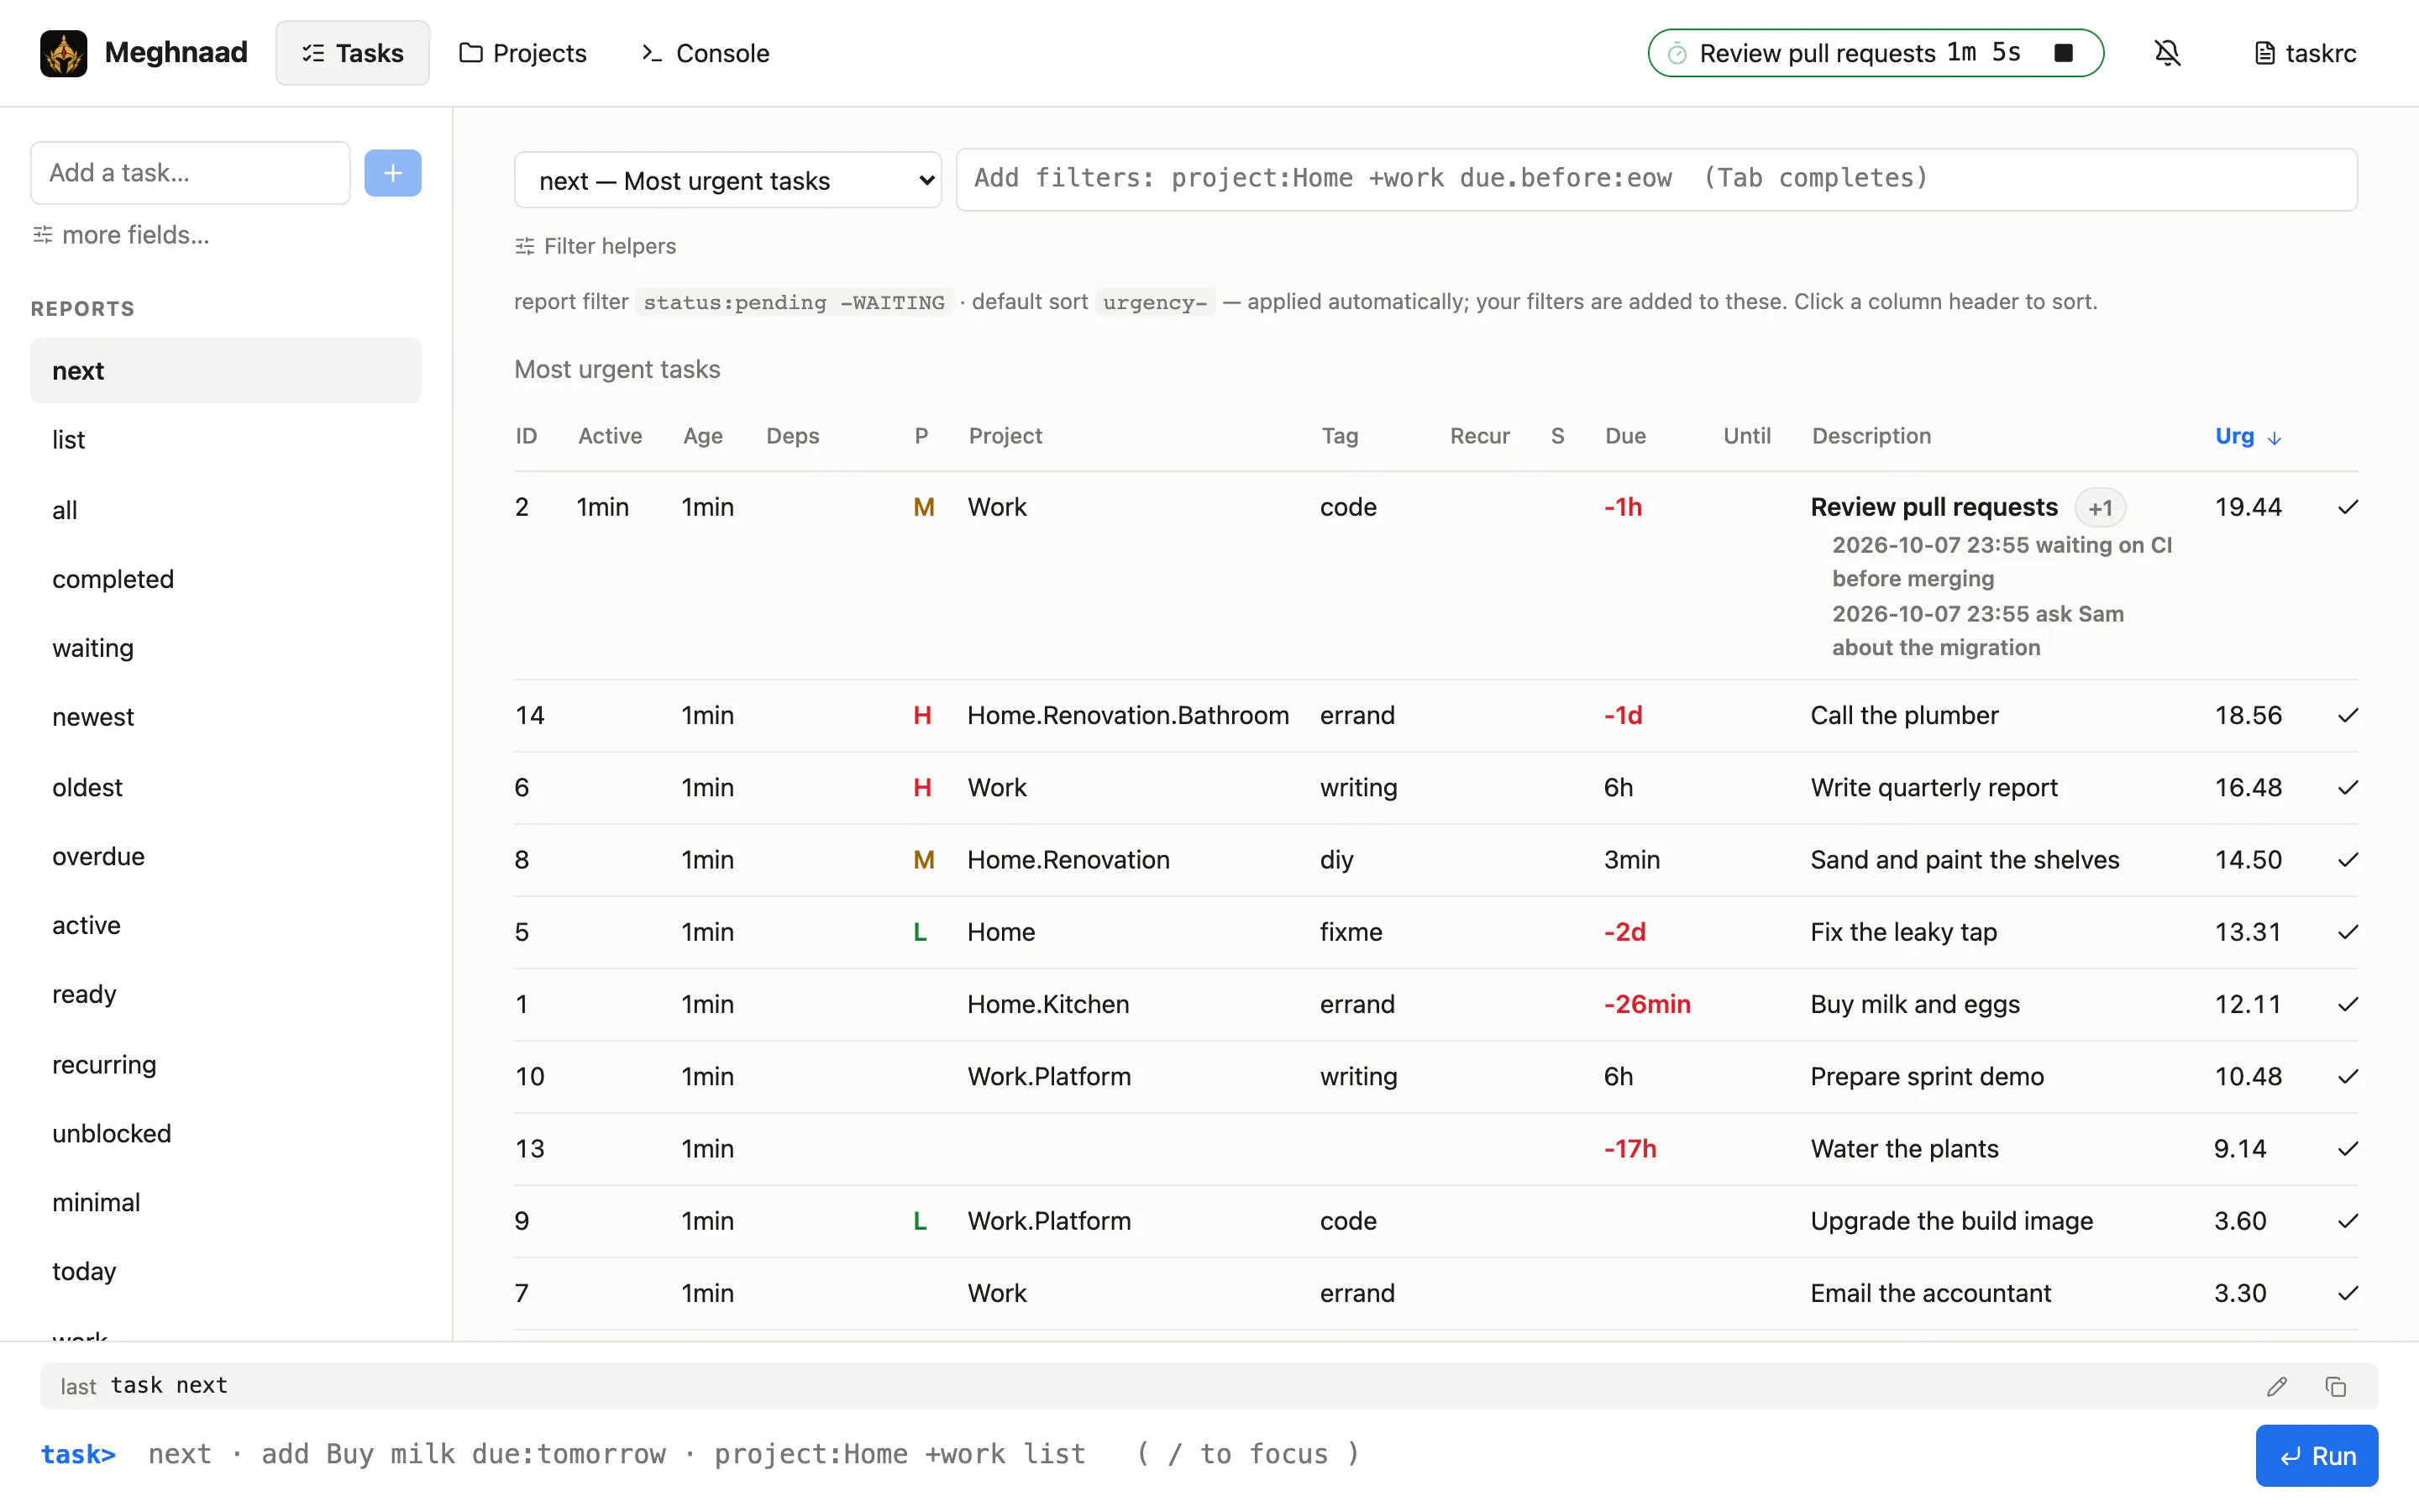Check off Email the accountant
This screenshot has height=1512, width=2419.
[2348, 1293]
